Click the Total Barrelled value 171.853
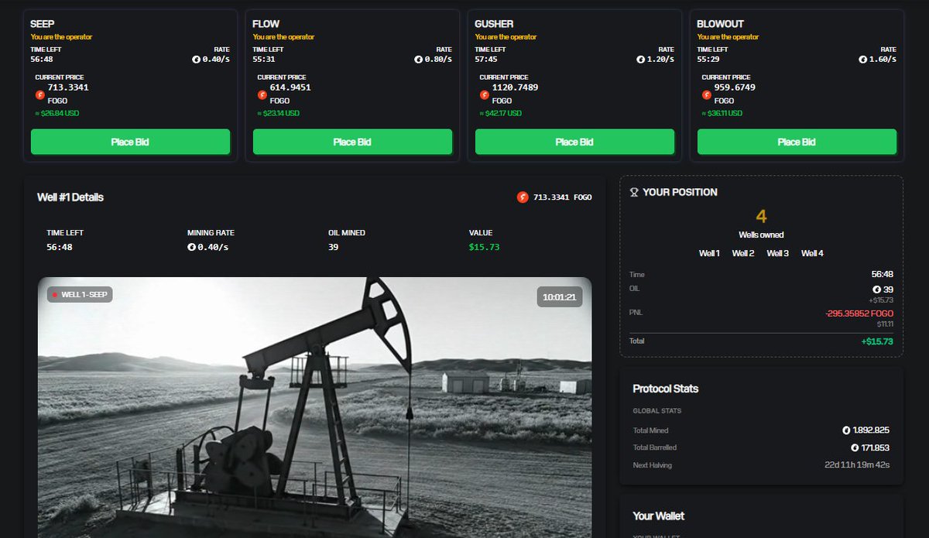 coord(876,447)
